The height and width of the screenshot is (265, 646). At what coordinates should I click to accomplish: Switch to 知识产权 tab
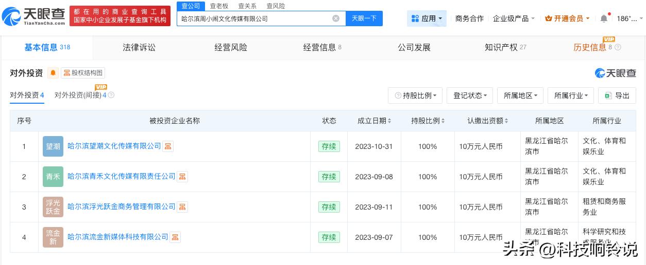[505, 47]
